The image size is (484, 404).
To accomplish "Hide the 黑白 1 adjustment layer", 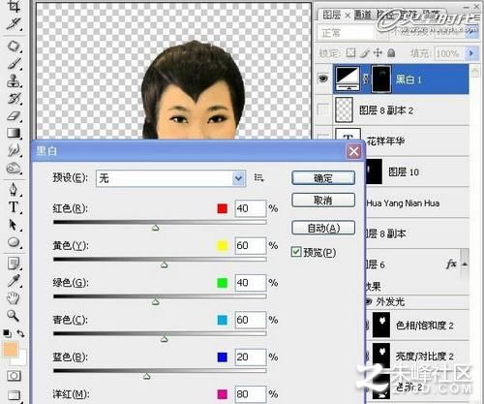I will pyautogui.click(x=323, y=78).
